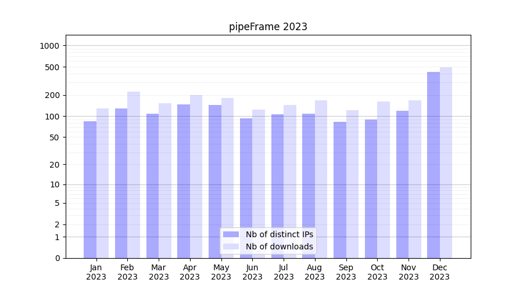Viewport: 523px width, 290px height.
Task: Select the Dec 2023 downloads bar
Action: click(x=446, y=162)
